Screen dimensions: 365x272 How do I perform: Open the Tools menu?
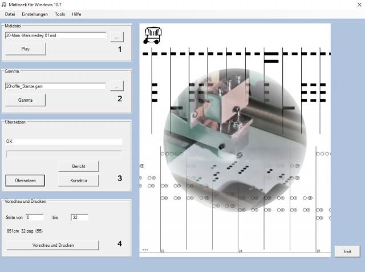point(60,14)
